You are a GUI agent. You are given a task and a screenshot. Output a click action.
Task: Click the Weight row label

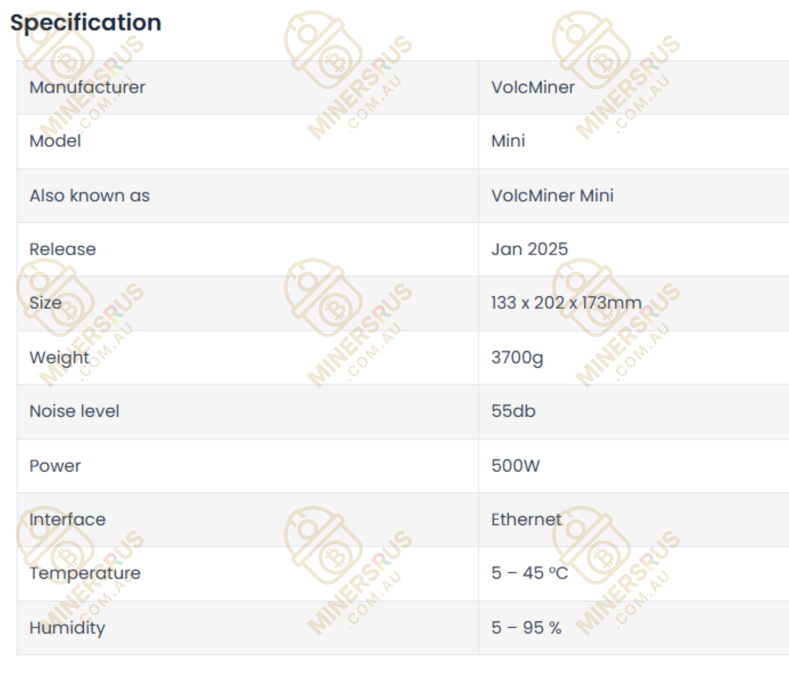[x=59, y=358]
